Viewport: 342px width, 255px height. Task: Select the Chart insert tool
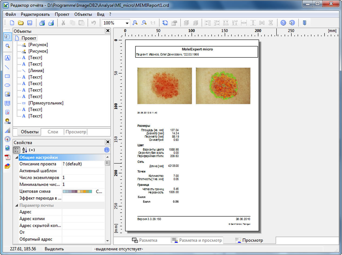point(8,130)
